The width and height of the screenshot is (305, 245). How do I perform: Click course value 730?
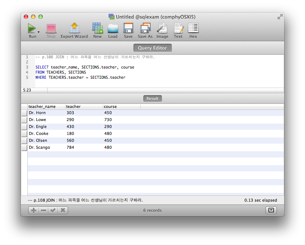108,120
